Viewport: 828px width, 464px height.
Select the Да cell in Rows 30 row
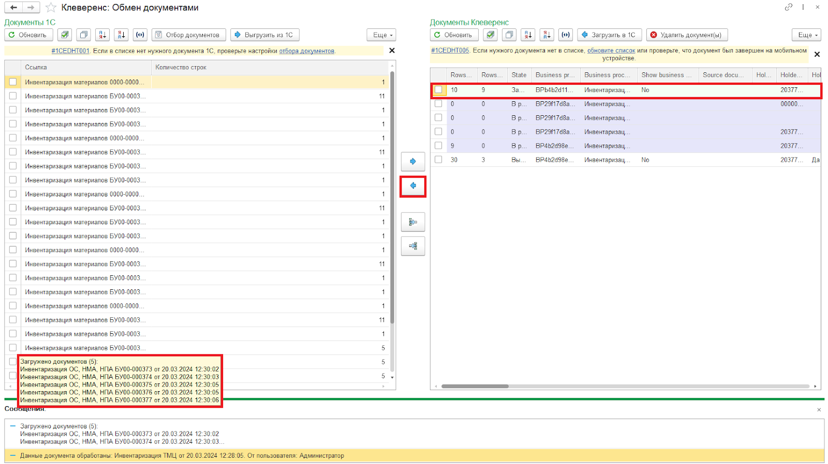click(x=816, y=160)
